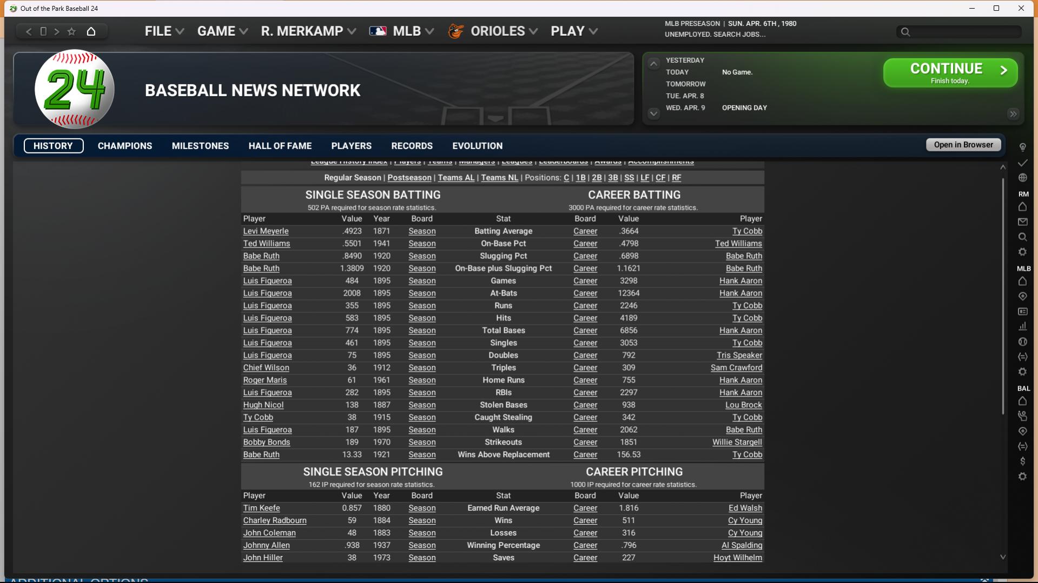Image resolution: width=1038 pixels, height=583 pixels.
Task: Open the dollar sign finances icon
Action: coord(1022,461)
